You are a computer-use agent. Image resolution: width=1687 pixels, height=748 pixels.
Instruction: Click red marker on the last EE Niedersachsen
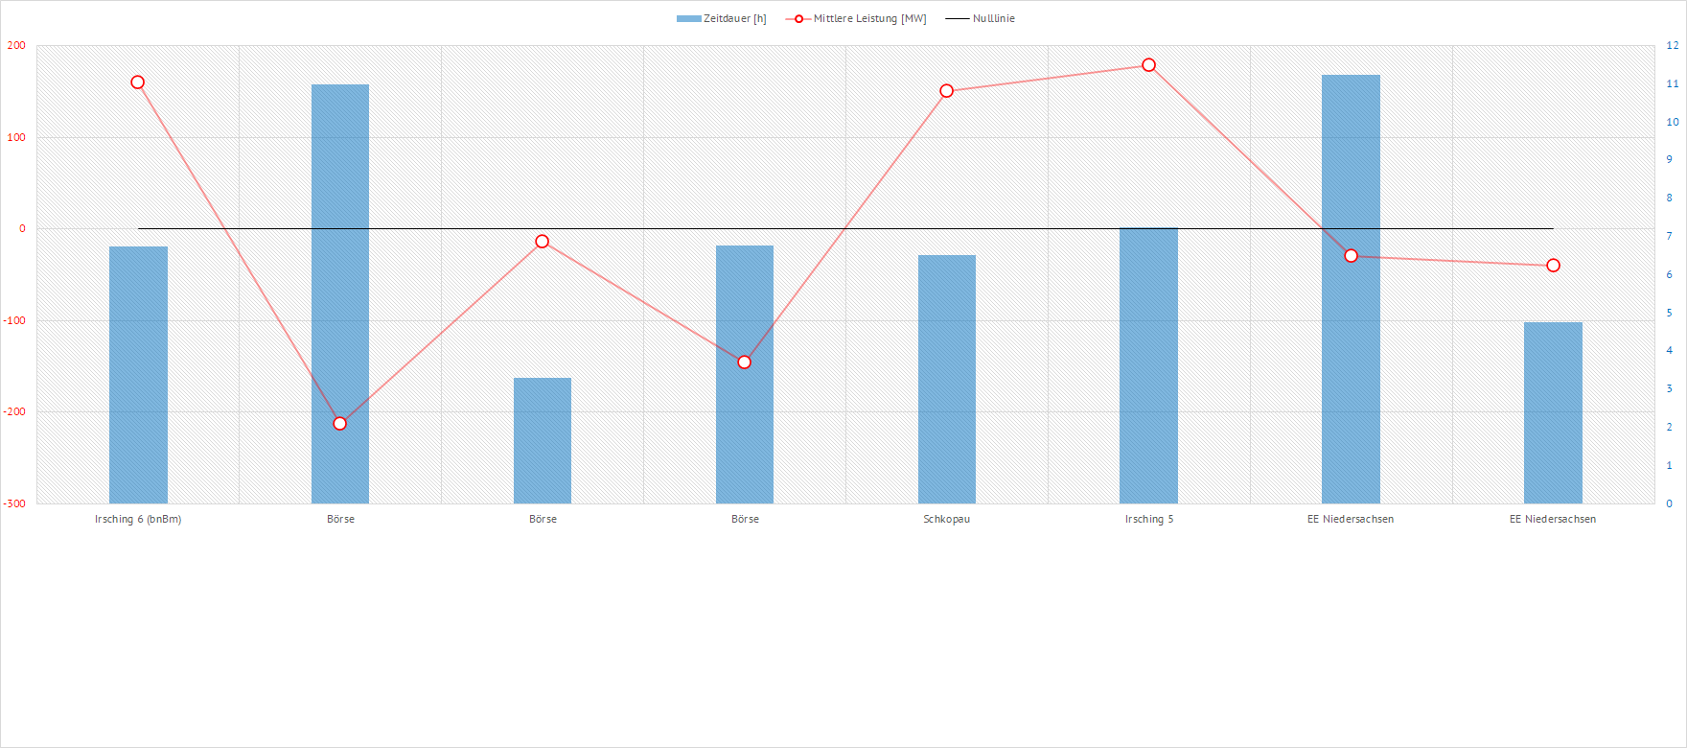coord(1553,266)
